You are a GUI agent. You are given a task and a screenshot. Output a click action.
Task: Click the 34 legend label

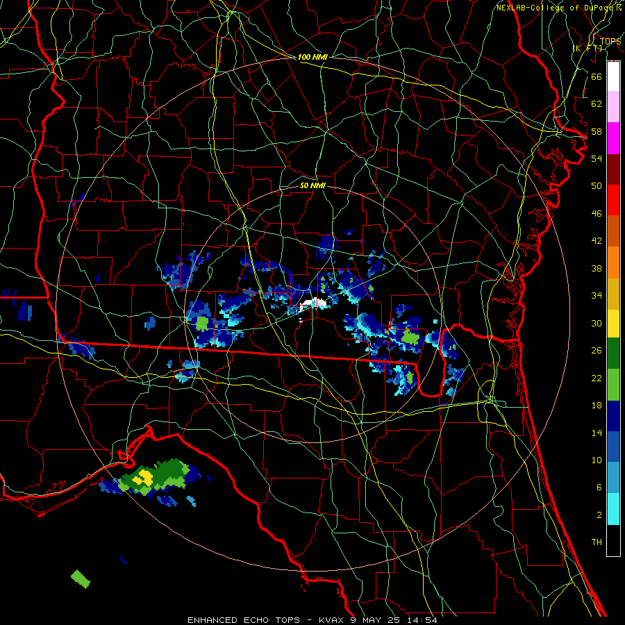tap(597, 296)
